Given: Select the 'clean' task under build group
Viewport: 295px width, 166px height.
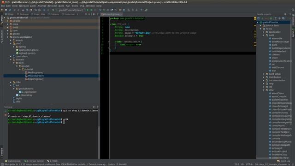Looking at the screenshot, I should [273, 58].
